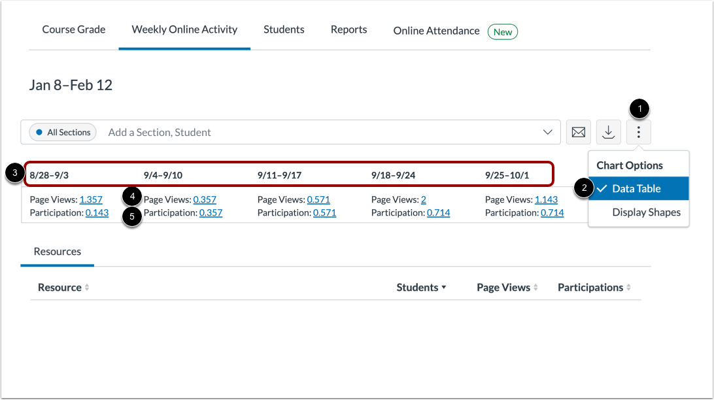This screenshot has height=400, width=714.
Task: Click the Students column sort arrow
Action: [445, 287]
